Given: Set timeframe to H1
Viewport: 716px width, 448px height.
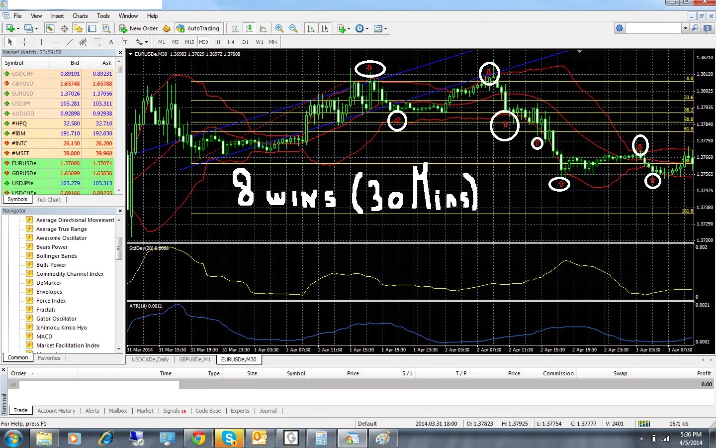Looking at the screenshot, I should point(217,42).
